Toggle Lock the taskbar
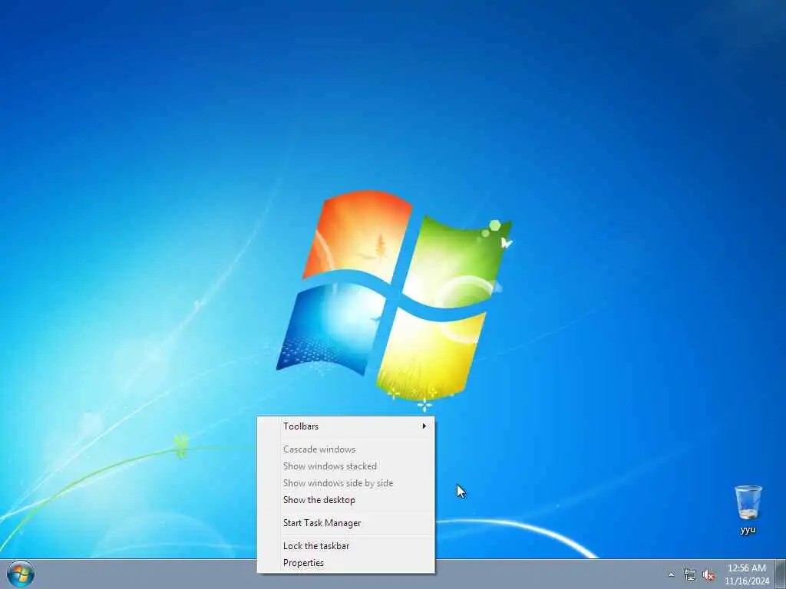Image resolution: width=786 pixels, height=589 pixels. pyautogui.click(x=346, y=546)
